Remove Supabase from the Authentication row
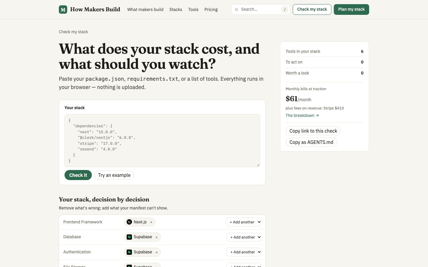 (157, 252)
